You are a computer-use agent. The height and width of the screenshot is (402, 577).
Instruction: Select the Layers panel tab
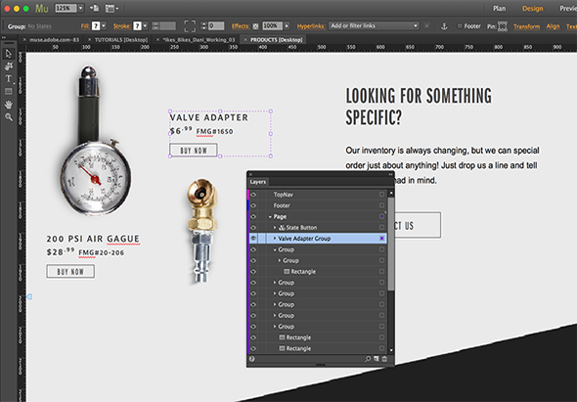(x=258, y=182)
